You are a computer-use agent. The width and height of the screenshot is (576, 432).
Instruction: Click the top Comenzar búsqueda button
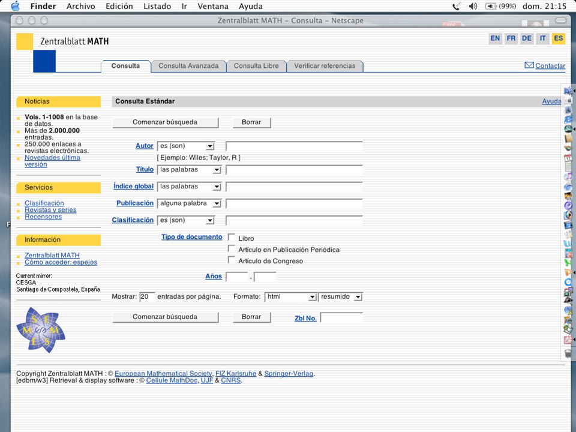166,122
